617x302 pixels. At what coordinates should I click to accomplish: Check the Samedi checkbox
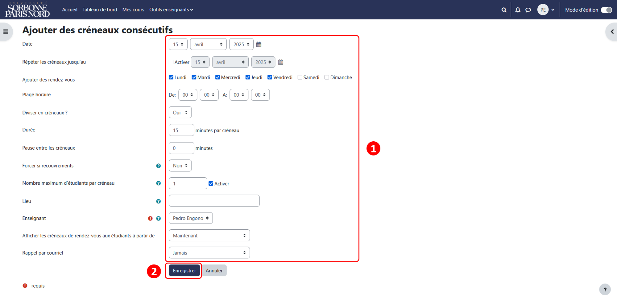300,77
